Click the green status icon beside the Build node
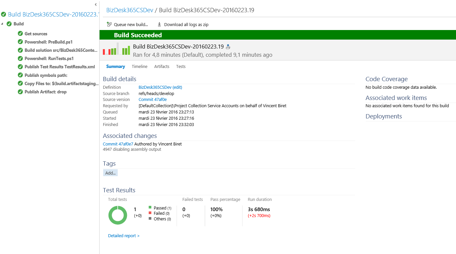Screen dimensions: 456x254 point(9,24)
